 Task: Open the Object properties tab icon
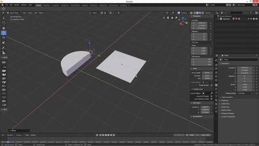tap(216, 85)
